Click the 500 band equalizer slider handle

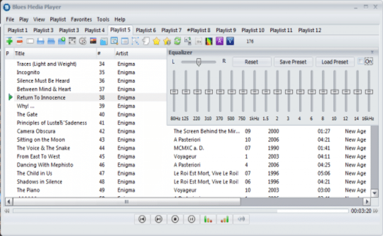click(231, 92)
